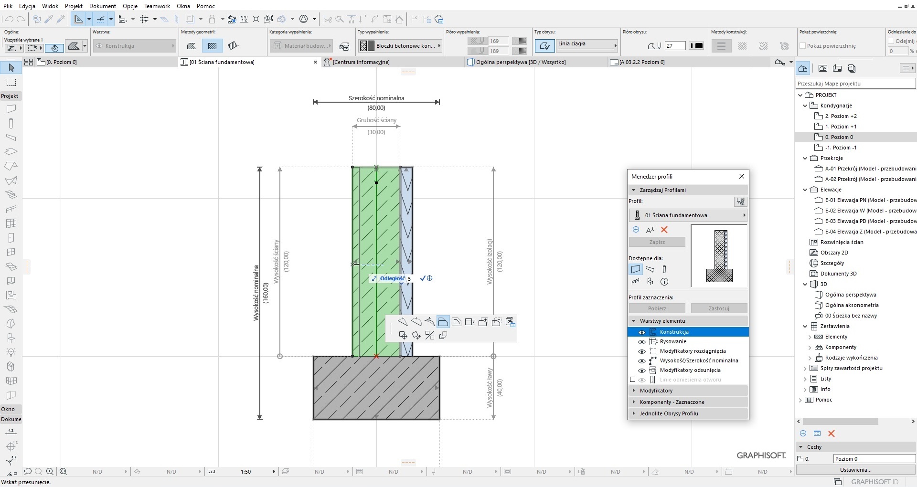Screen dimensions: 917x487
Task: Toggle visibility eye of Konstrukcja layer
Action: 642,332
